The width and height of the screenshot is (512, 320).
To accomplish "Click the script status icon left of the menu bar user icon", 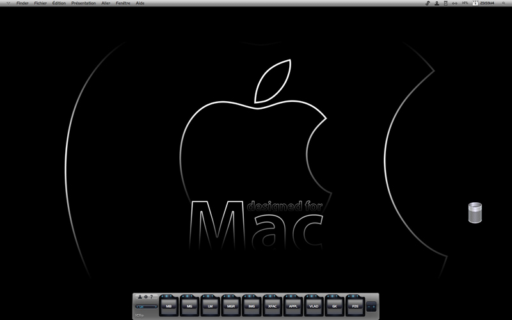I will [x=428, y=3].
